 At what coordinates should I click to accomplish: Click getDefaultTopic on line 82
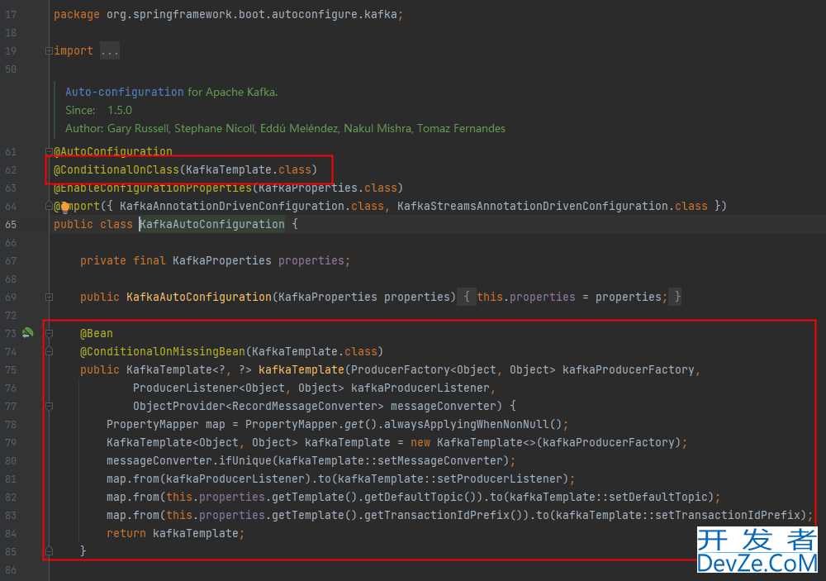click(x=414, y=497)
